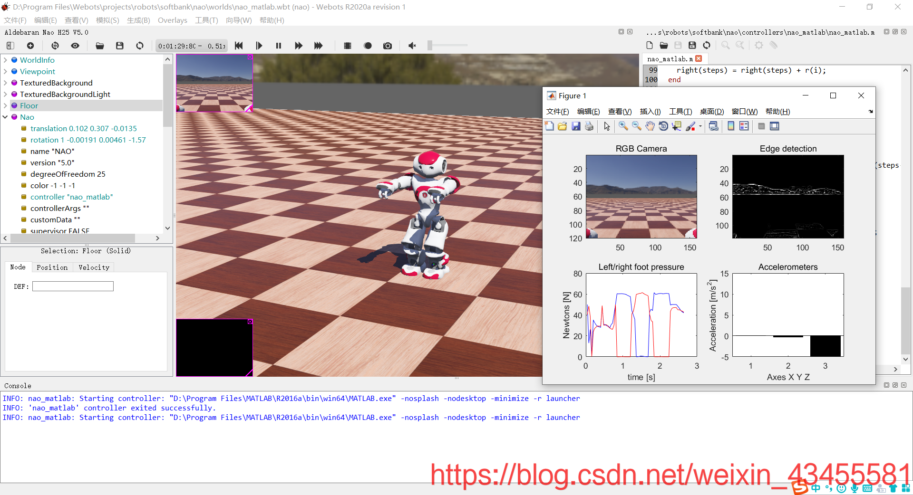Open the 向导(W) wizards menu in Webots
Image resolution: width=913 pixels, height=495 pixels.
[x=239, y=20]
